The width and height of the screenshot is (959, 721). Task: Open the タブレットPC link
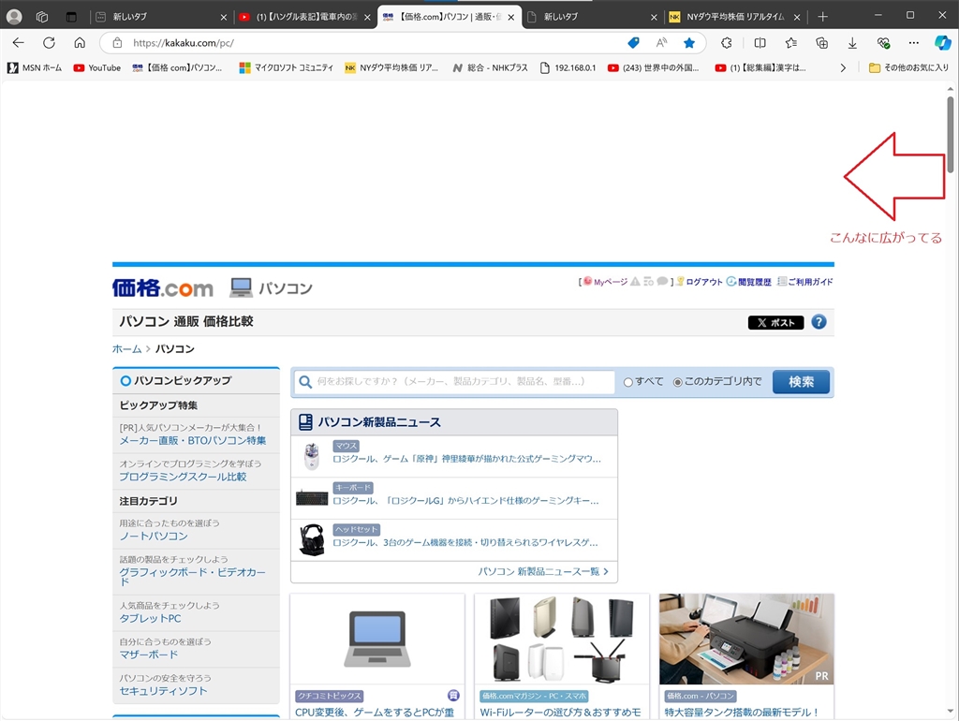tap(150, 618)
